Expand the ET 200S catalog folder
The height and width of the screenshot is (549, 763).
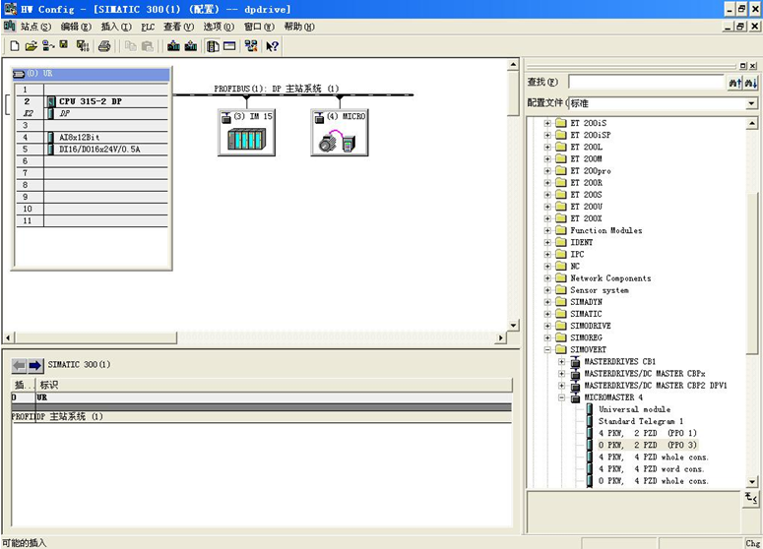[548, 195]
